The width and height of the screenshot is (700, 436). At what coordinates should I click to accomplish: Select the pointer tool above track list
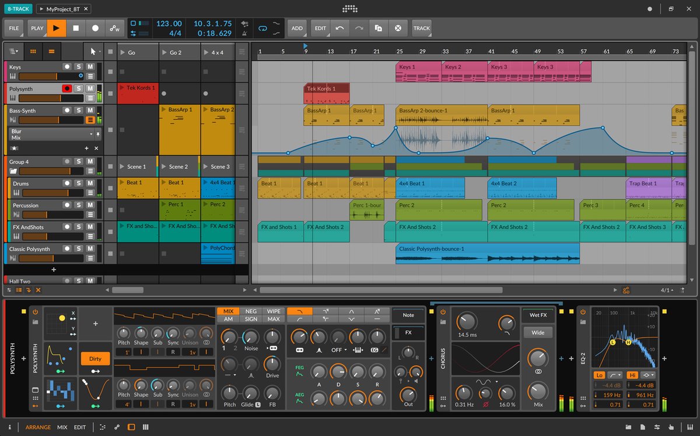click(x=92, y=51)
